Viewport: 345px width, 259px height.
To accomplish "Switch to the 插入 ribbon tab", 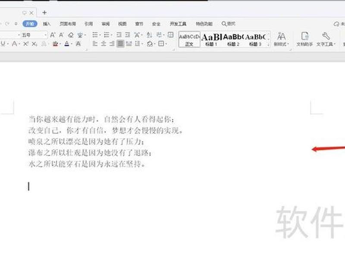I will point(47,24).
